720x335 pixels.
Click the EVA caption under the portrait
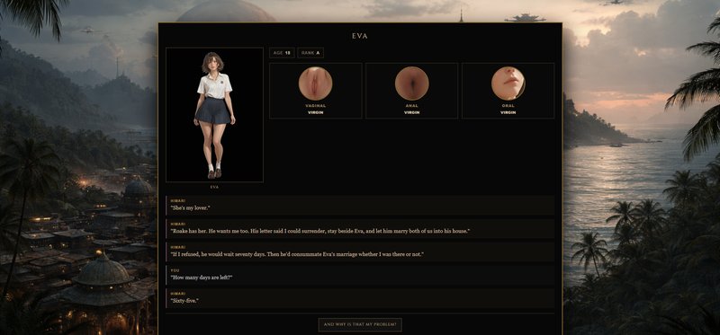(x=214, y=187)
